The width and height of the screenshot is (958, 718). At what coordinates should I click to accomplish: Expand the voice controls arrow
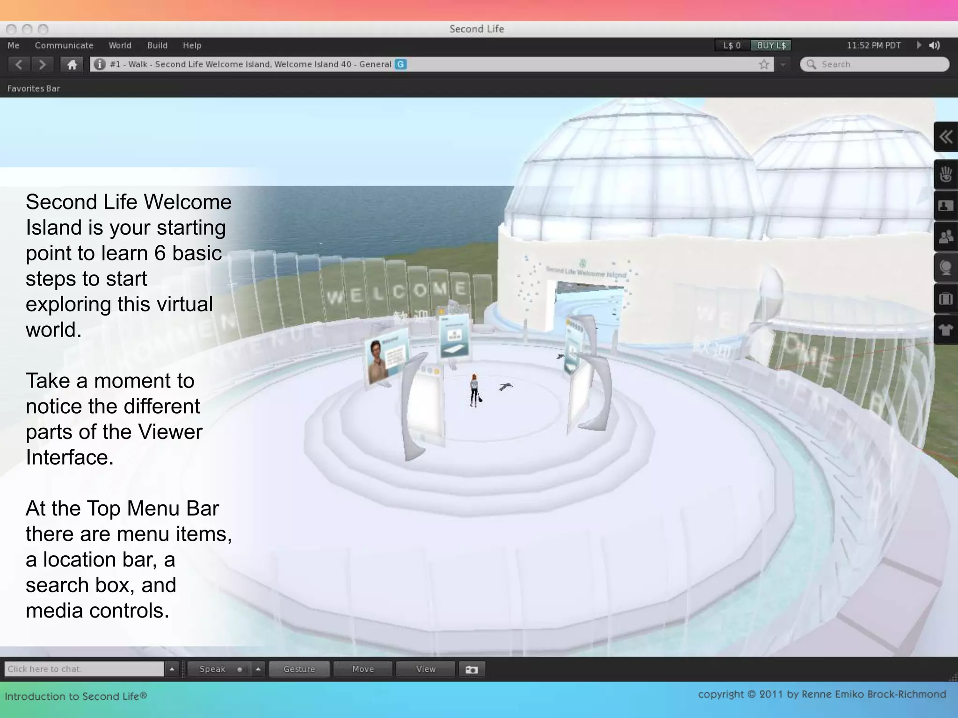point(258,669)
